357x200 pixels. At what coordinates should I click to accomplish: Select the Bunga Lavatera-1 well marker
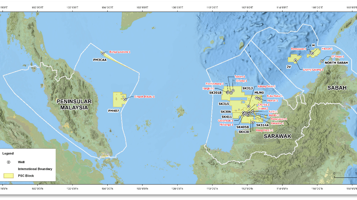click(x=103, y=53)
